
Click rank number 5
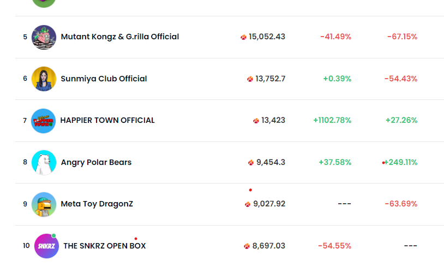25,37
